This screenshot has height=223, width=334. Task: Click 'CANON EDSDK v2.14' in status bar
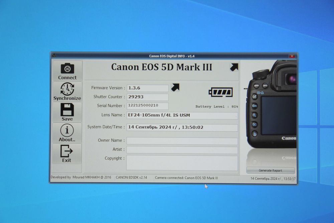click(131, 178)
